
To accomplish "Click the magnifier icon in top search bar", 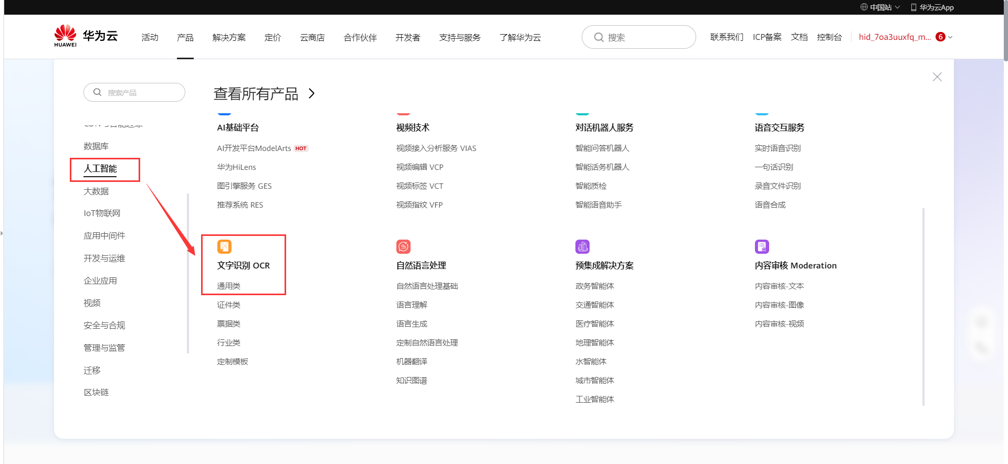I will pos(598,37).
